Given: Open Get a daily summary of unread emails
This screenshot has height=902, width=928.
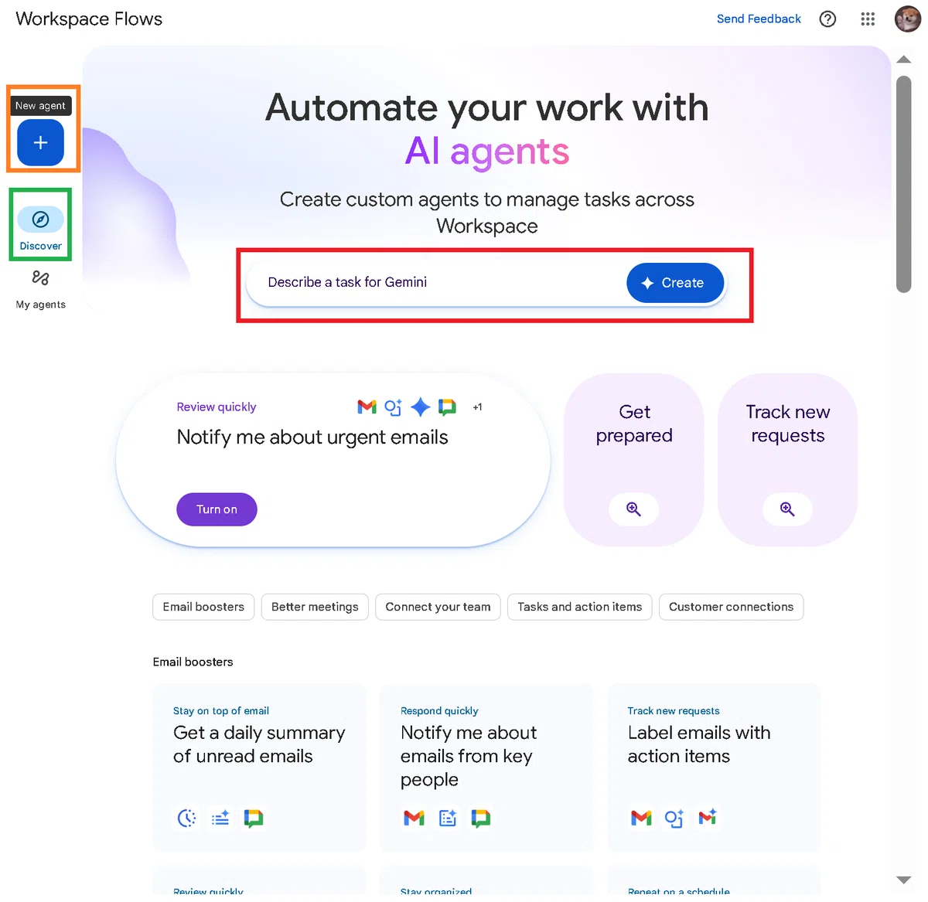Looking at the screenshot, I should [x=259, y=768].
